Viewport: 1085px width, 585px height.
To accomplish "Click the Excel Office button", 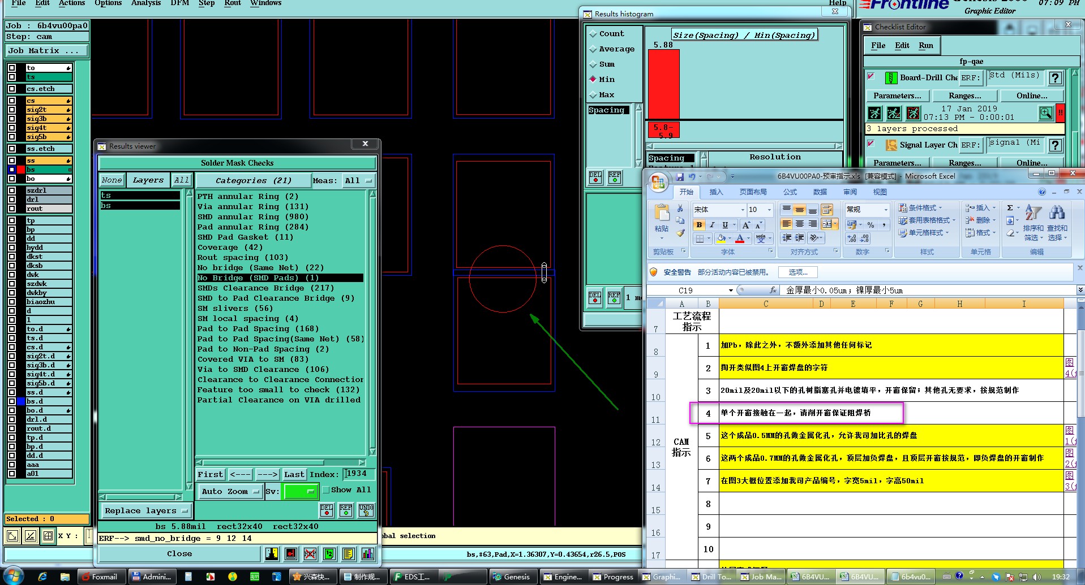I will tap(658, 182).
